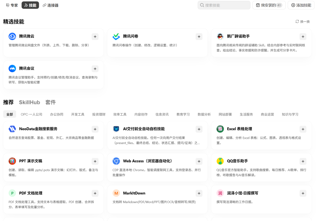318x221 pixels.
Task: Click the MarkItDown M icon
Action: 116,193
